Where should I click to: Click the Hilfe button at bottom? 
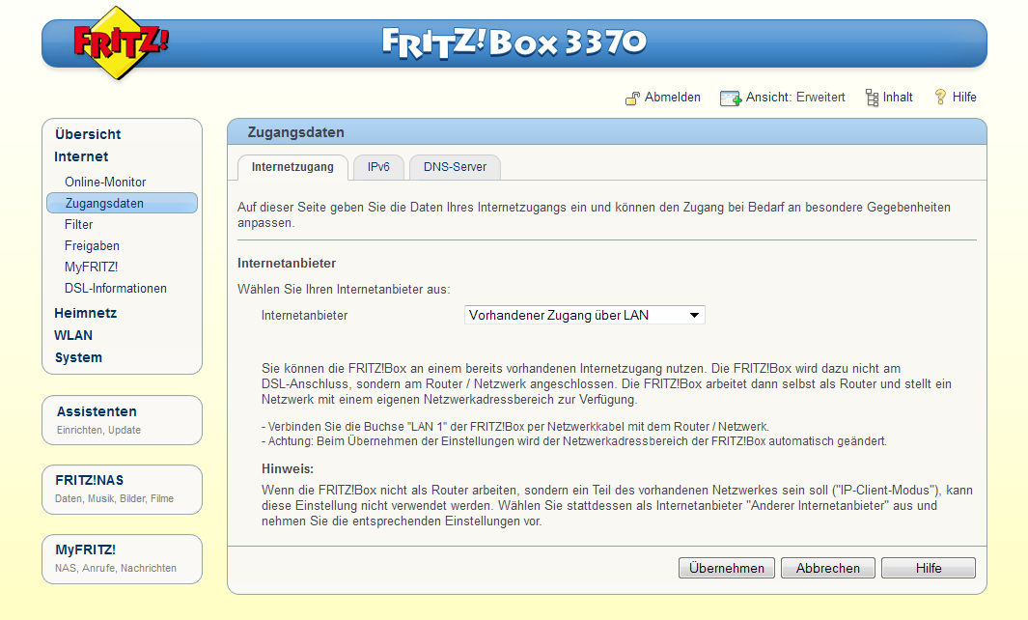click(929, 568)
